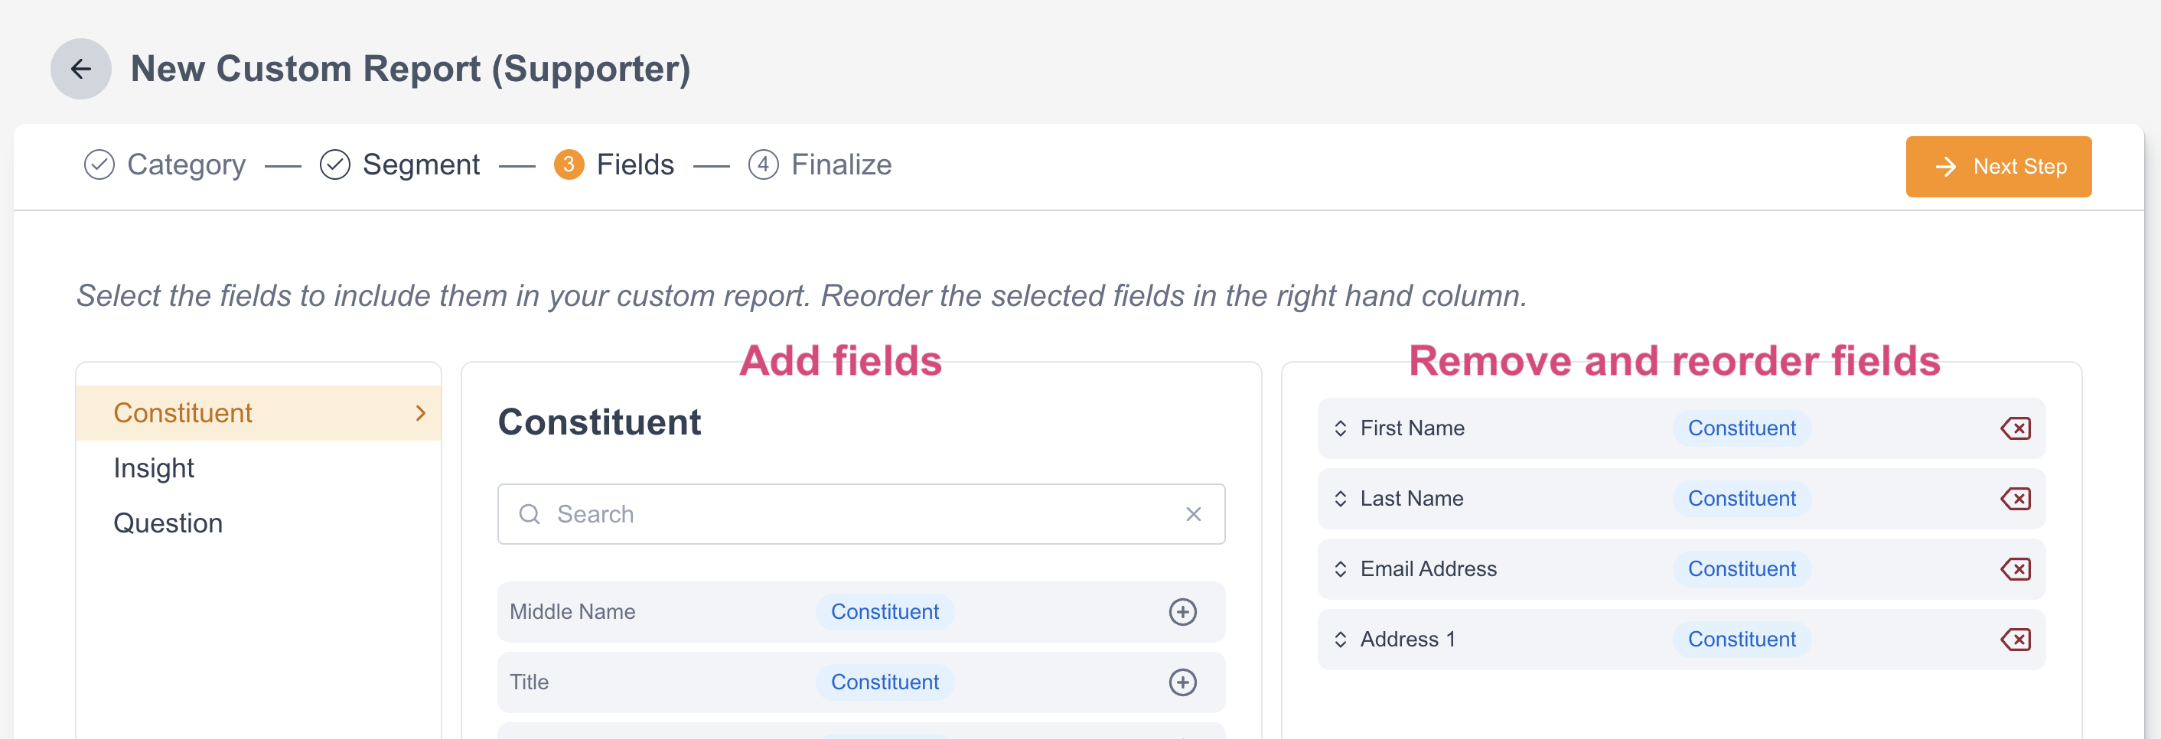Add Title field with plus icon

1182,682
